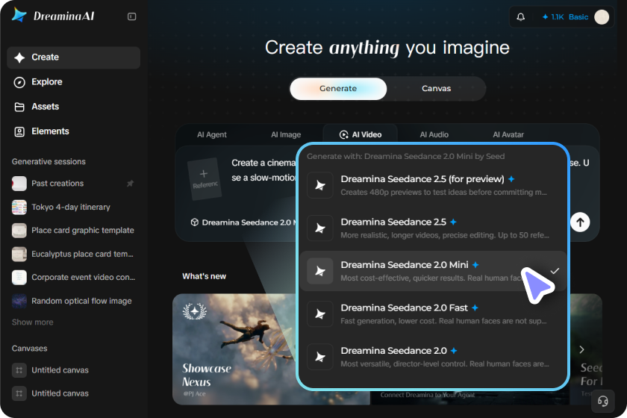Viewport: 627px width, 418px height.
Task: Click the Place card graphic template thumbnail
Action: coord(19,231)
